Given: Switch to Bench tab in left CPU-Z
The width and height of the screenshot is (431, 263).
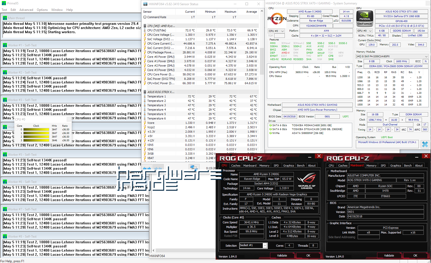Looking at the screenshot, I should [x=301, y=166].
